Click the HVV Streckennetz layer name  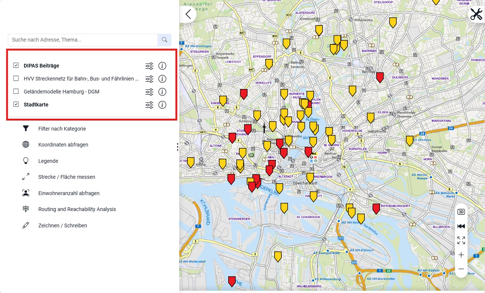pos(81,79)
